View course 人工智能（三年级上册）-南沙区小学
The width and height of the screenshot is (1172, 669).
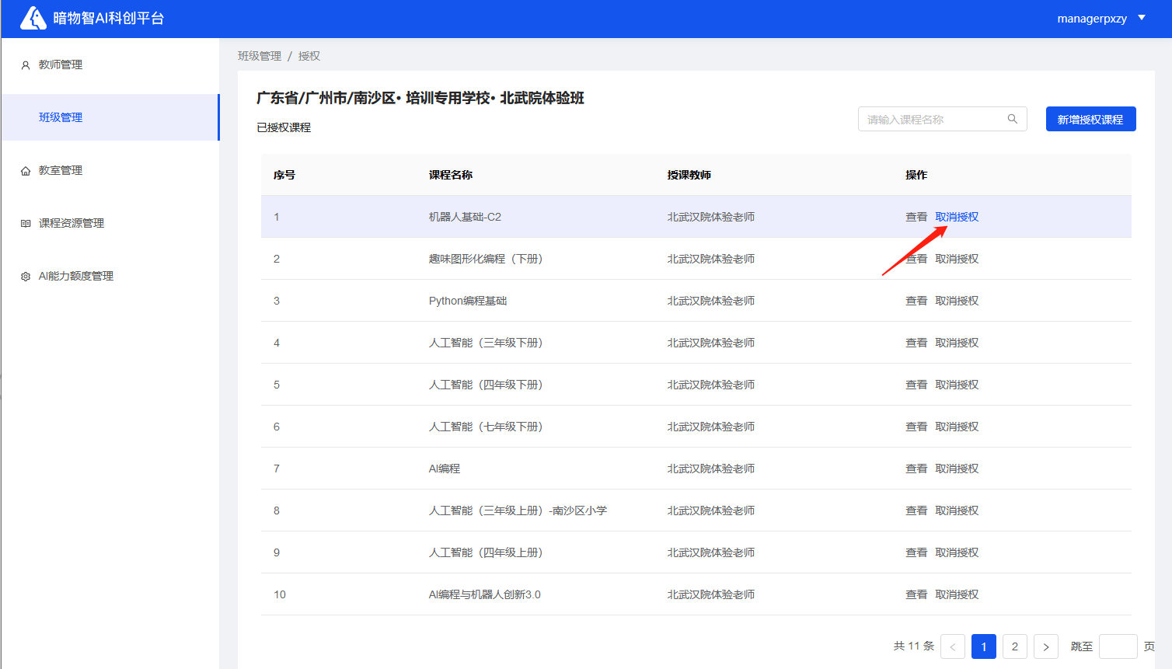pos(916,510)
